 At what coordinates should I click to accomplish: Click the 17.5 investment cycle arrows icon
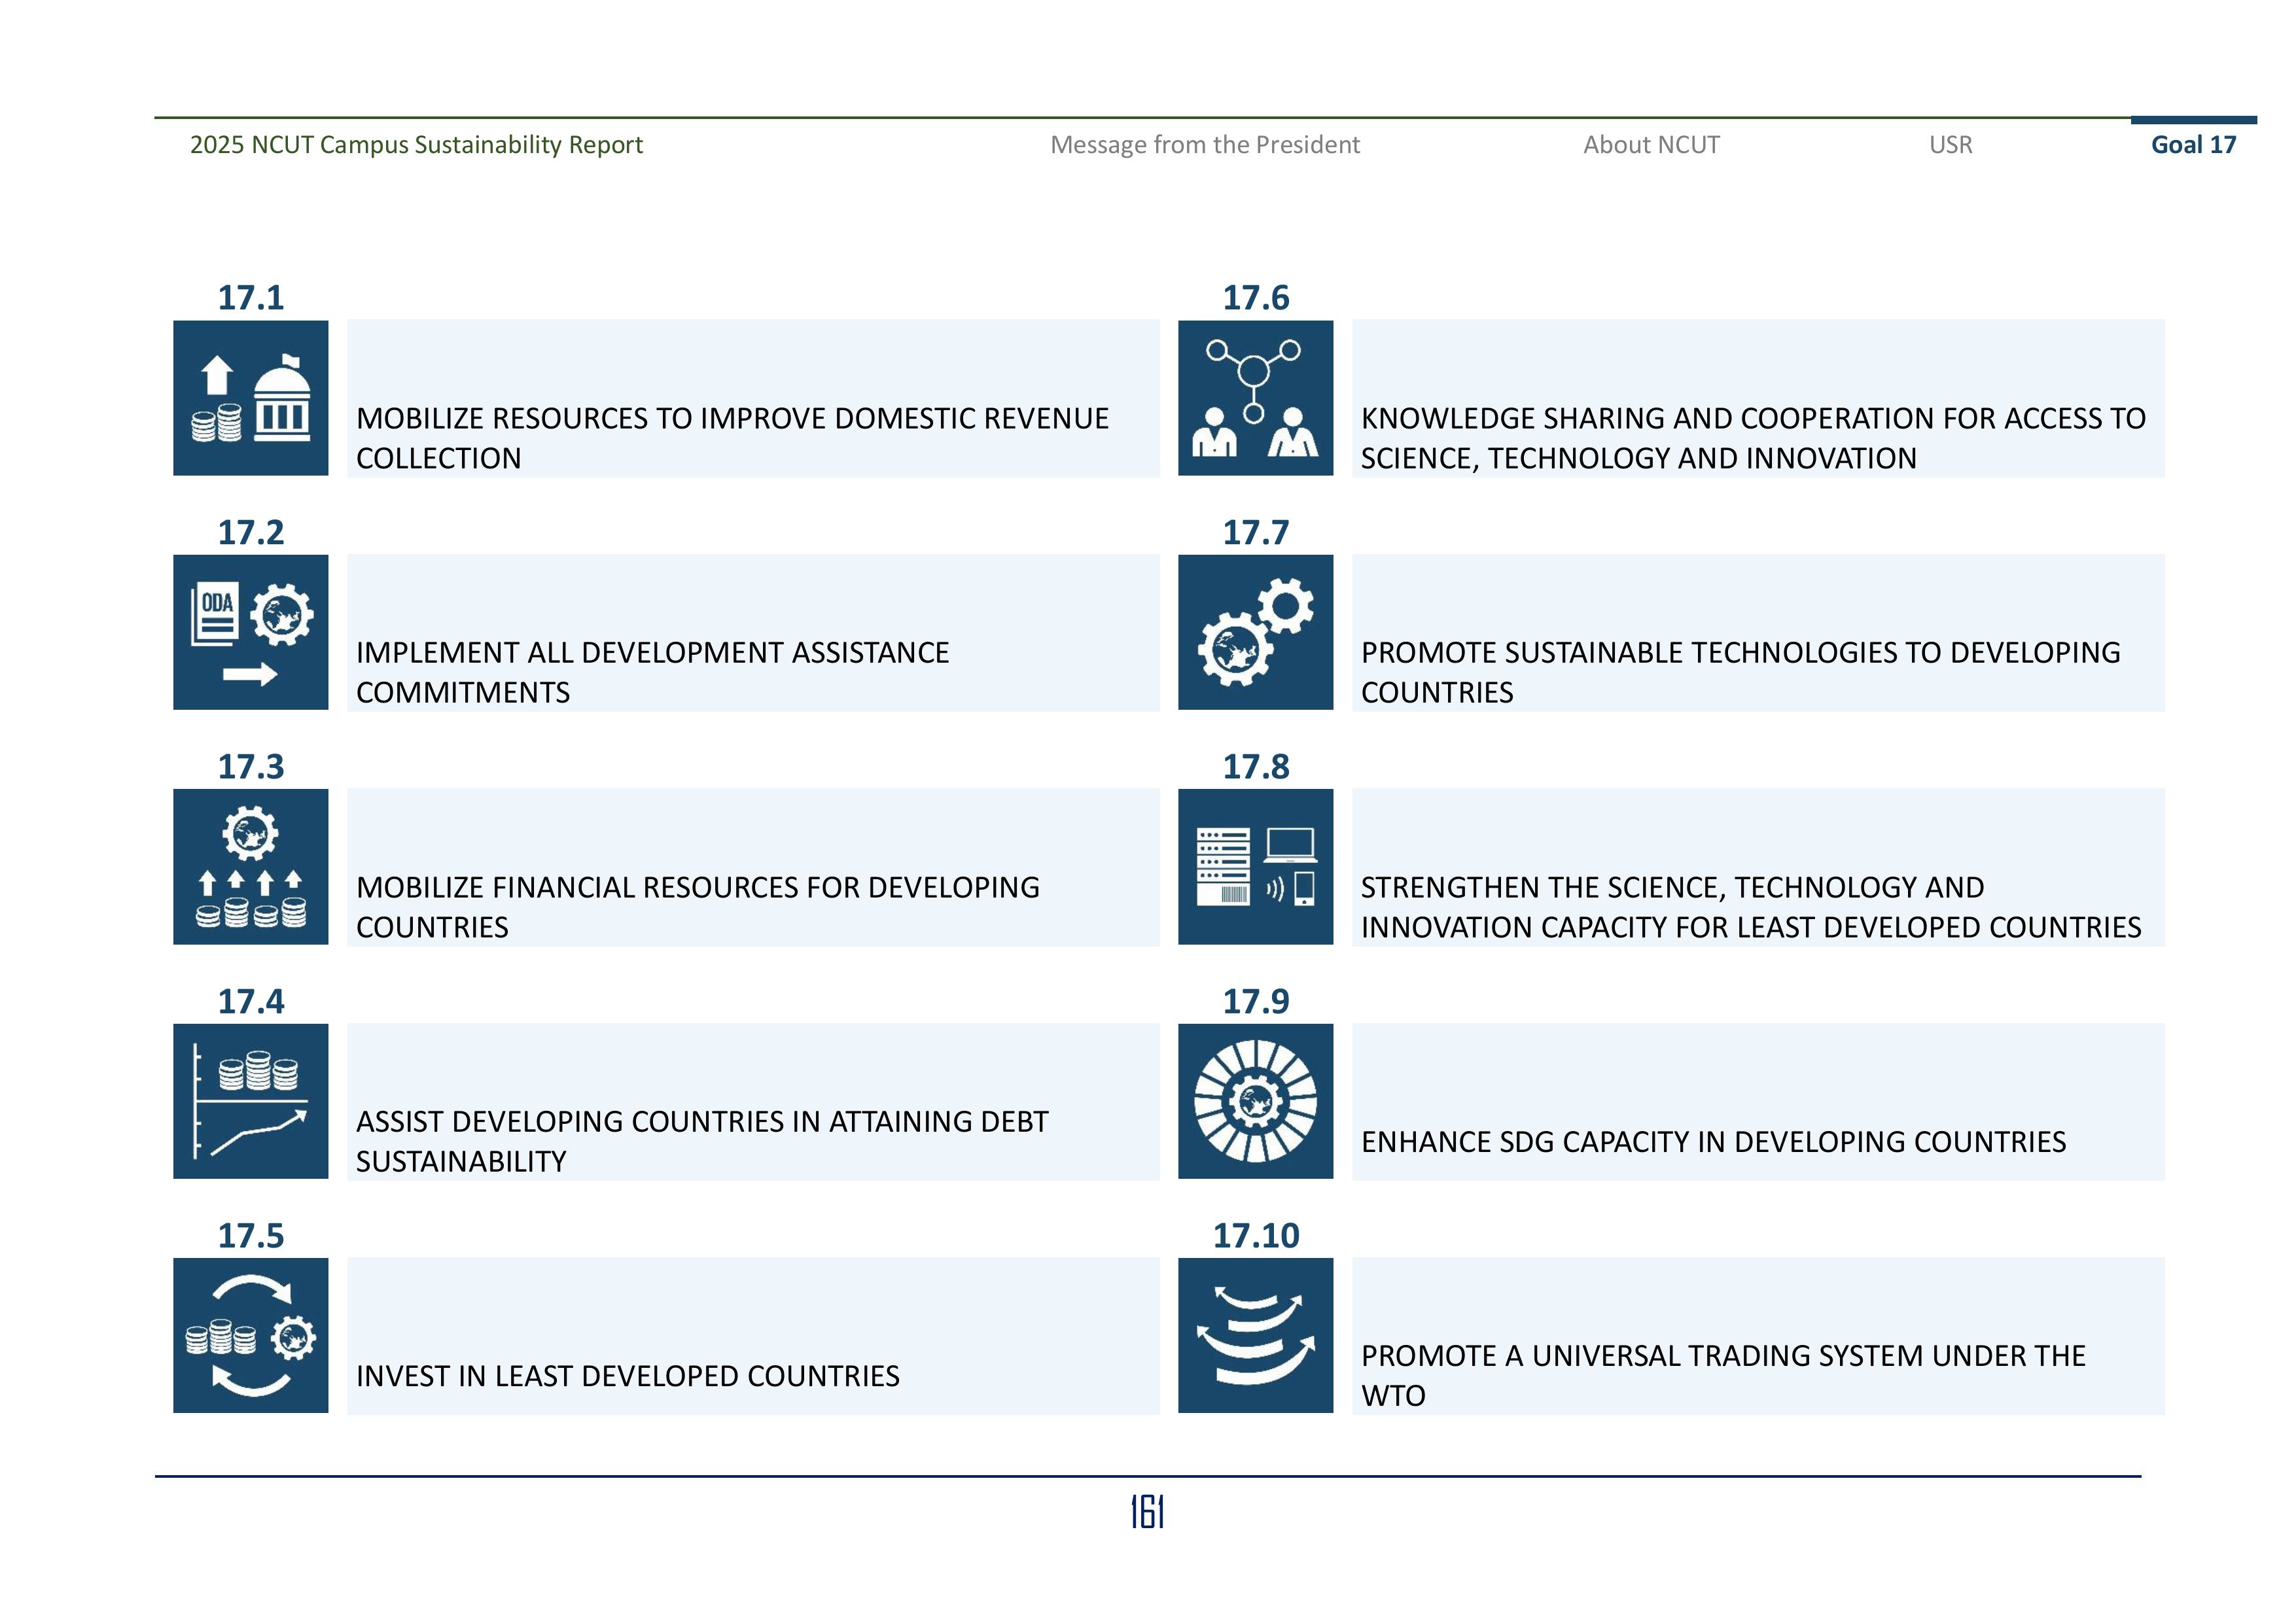(250, 1335)
